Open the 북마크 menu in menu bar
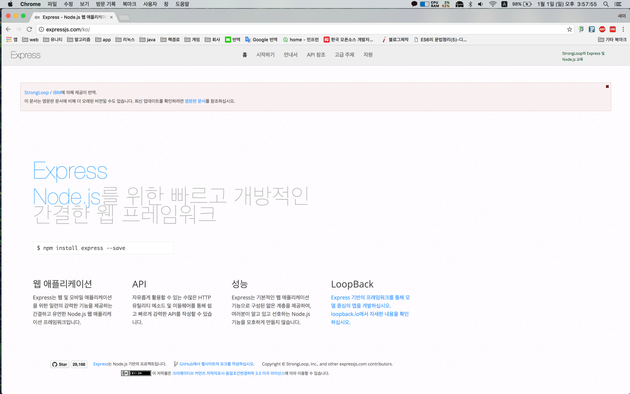 (x=129, y=4)
